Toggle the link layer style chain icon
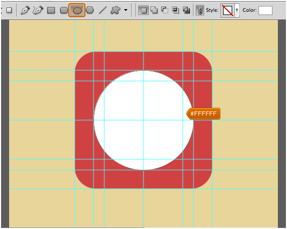Image resolution: width=287 pixels, height=229 pixels. (x=200, y=10)
